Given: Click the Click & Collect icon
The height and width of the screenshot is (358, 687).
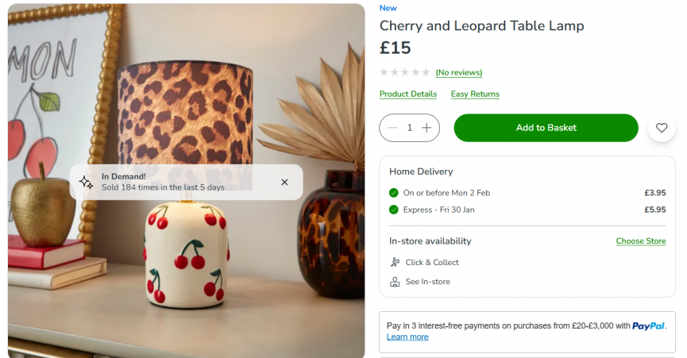Looking at the screenshot, I should (x=395, y=263).
